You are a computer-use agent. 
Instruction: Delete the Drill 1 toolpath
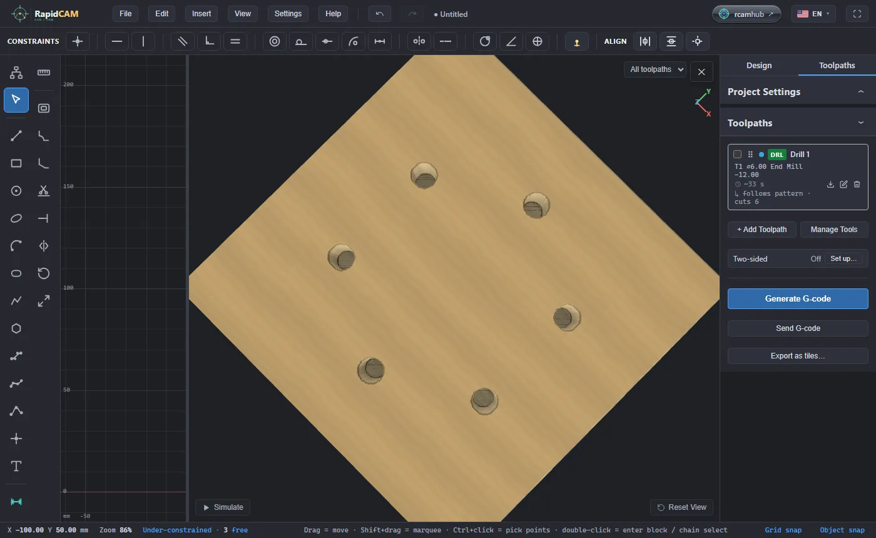[x=857, y=185]
